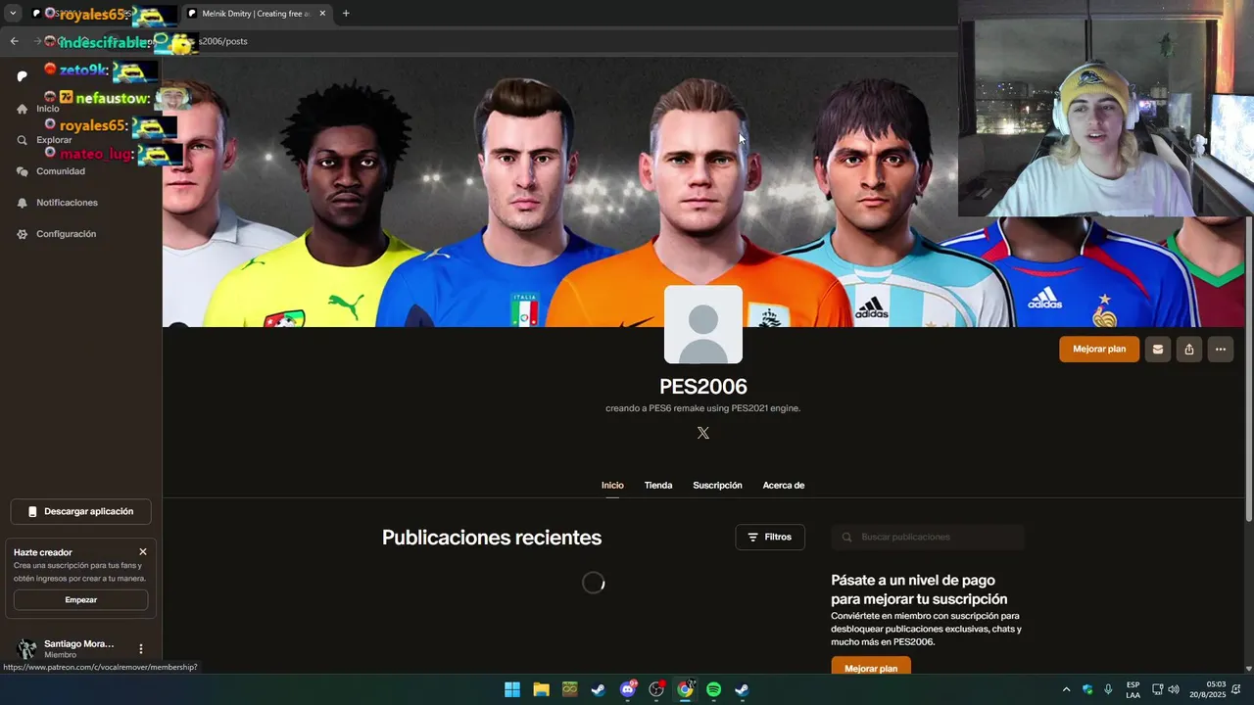Switch to the Acerca de tab
This screenshot has width=1254, height=705.
tap(784, 486)
